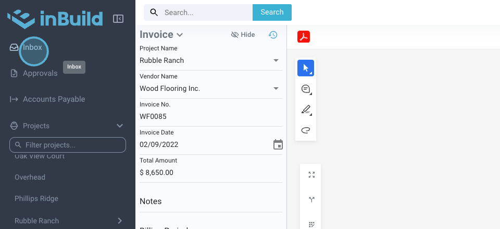Screen dimensions: 500x229
Task: Go to Approvals in the sidebar
Action: [40, 73]
